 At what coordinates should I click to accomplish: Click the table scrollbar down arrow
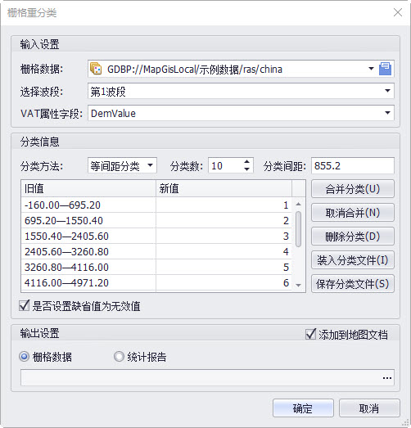[x=299, y=286]
